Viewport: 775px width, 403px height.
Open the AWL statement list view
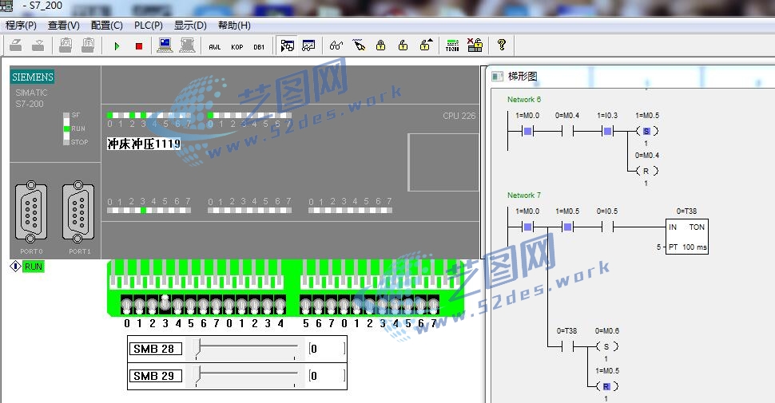[214, 47]
